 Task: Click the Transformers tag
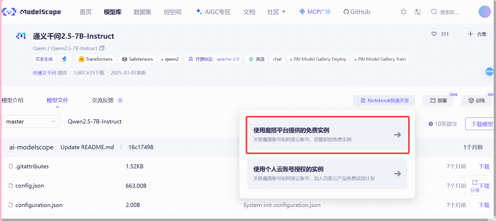click(x=95, y=59)
